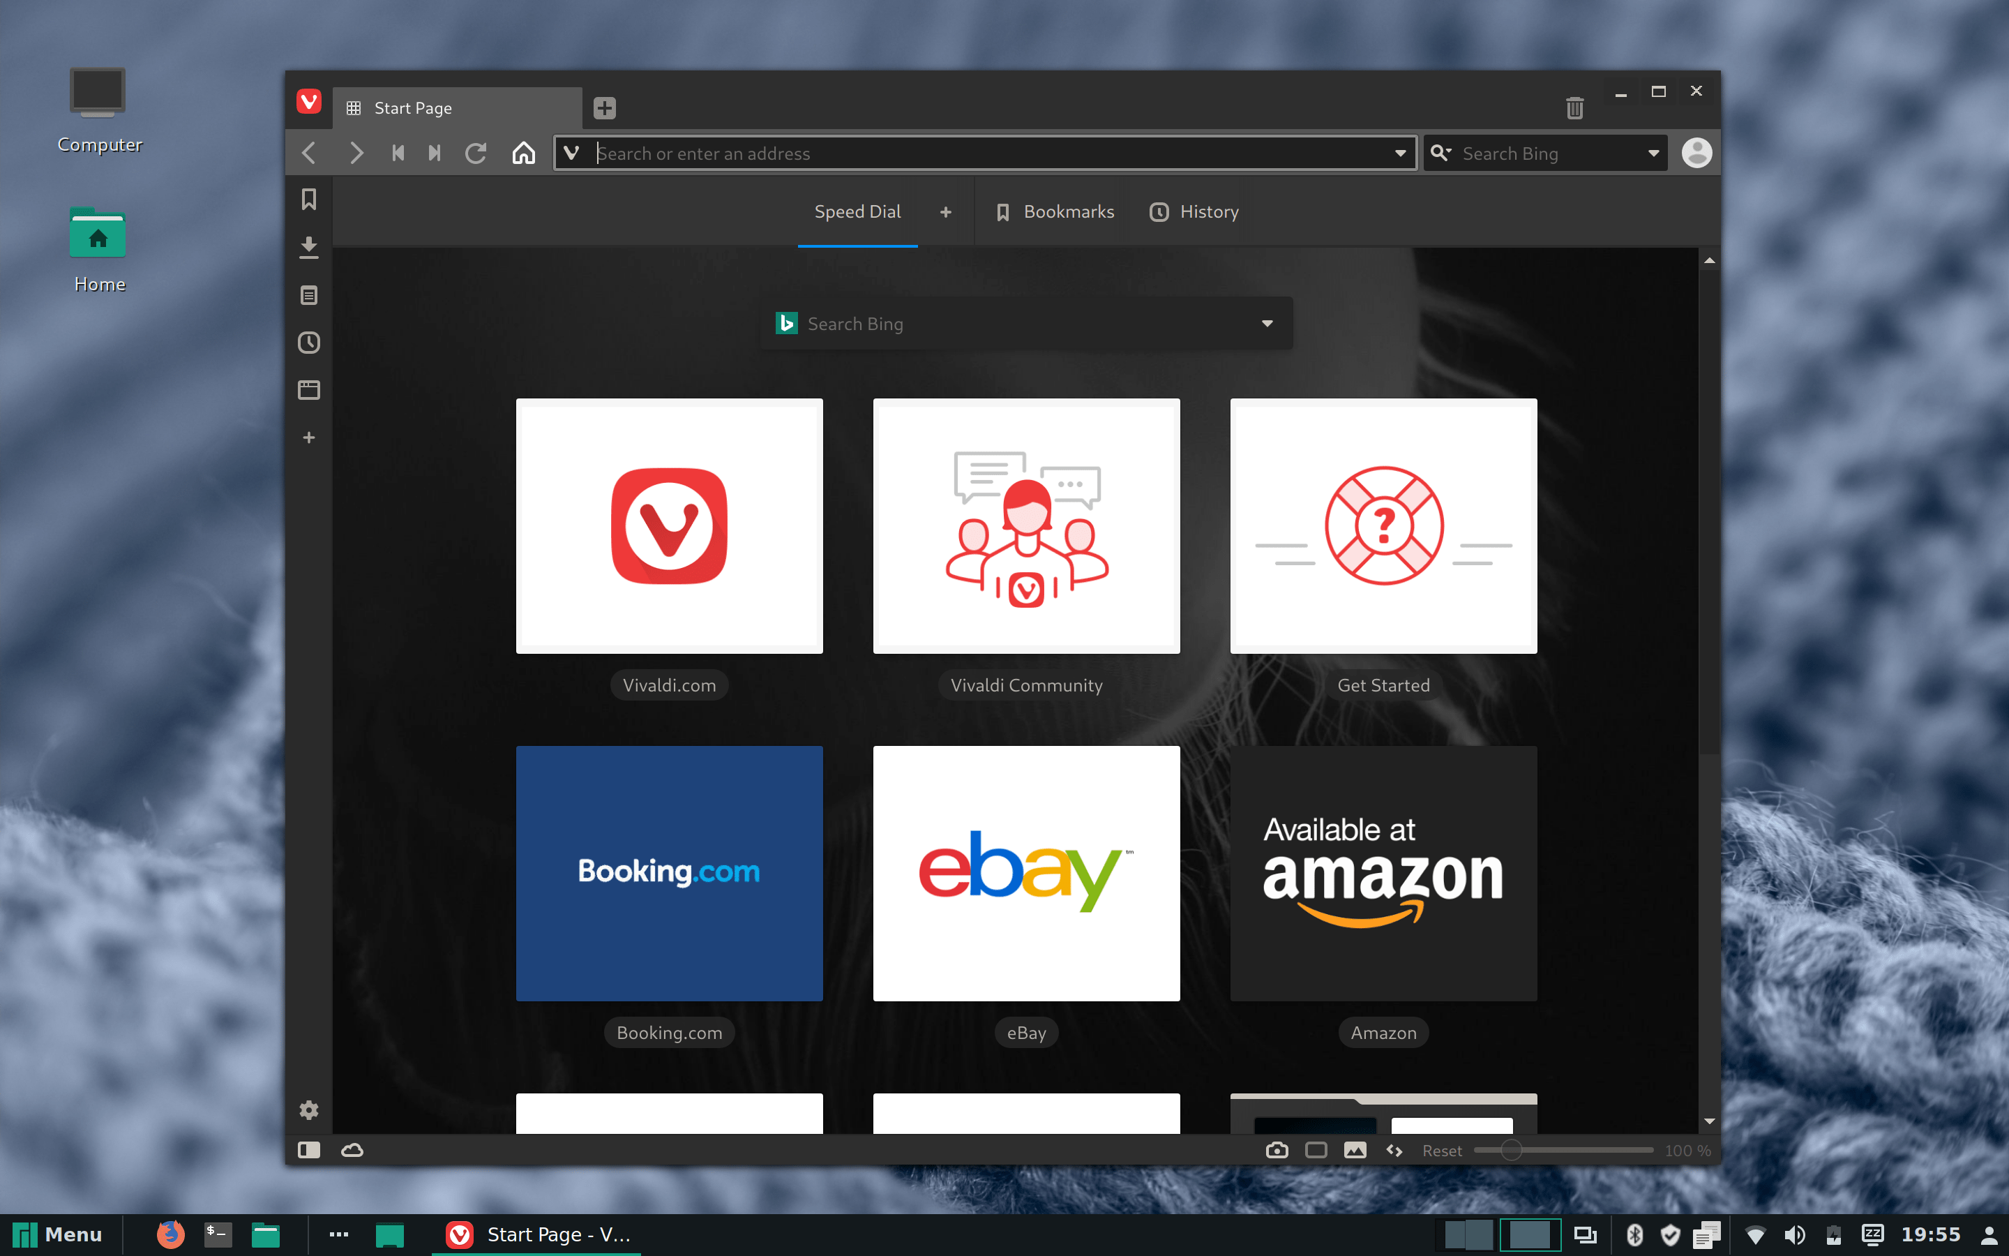Click the Settings gear icon in sidebar
2009x1256 pixels.
click(x=308, y=1110)
